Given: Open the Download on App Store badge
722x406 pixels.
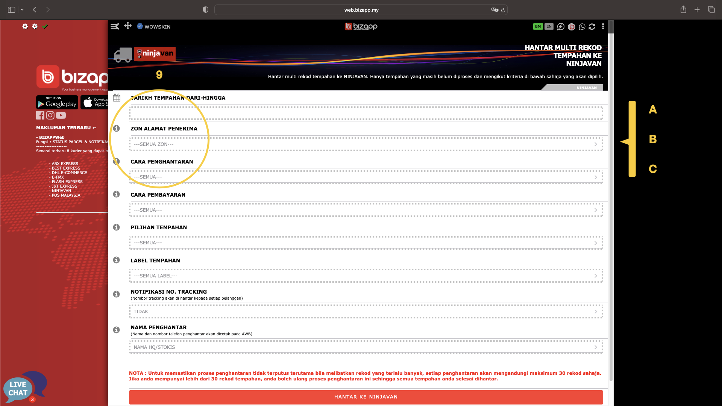Looking at the screenshot, I should coord(94,102).
